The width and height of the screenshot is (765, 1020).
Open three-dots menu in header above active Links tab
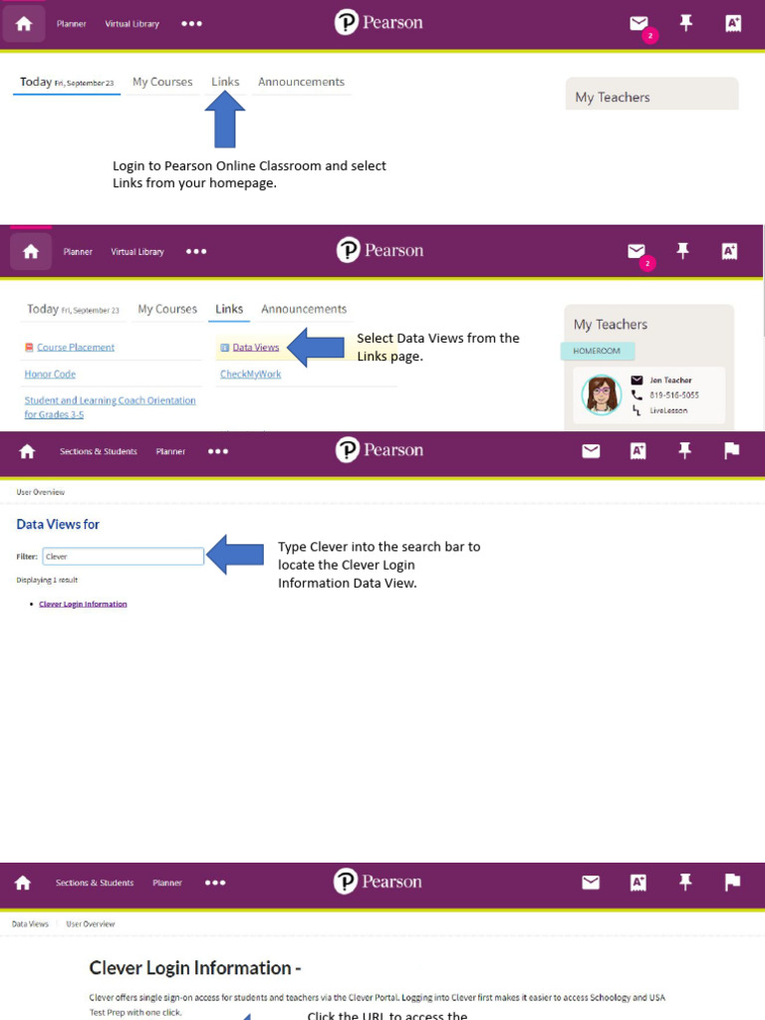coord(196,251)
